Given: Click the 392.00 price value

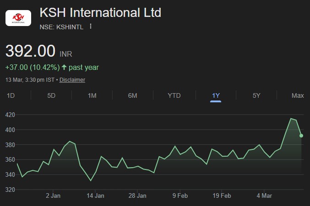Looking at the screenshot, I should pyautogui.click(x=30, y=51).
